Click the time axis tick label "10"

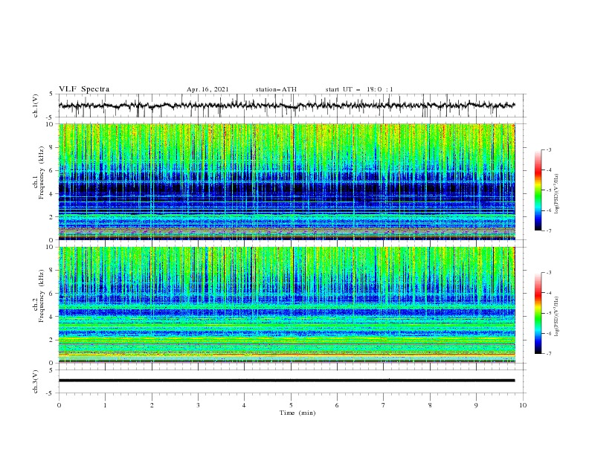pos(523,405)
